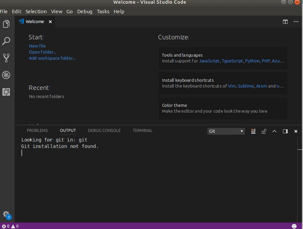303x229 pixels.
Task: Open the Search view icon
Action: (x=6, y=41)
